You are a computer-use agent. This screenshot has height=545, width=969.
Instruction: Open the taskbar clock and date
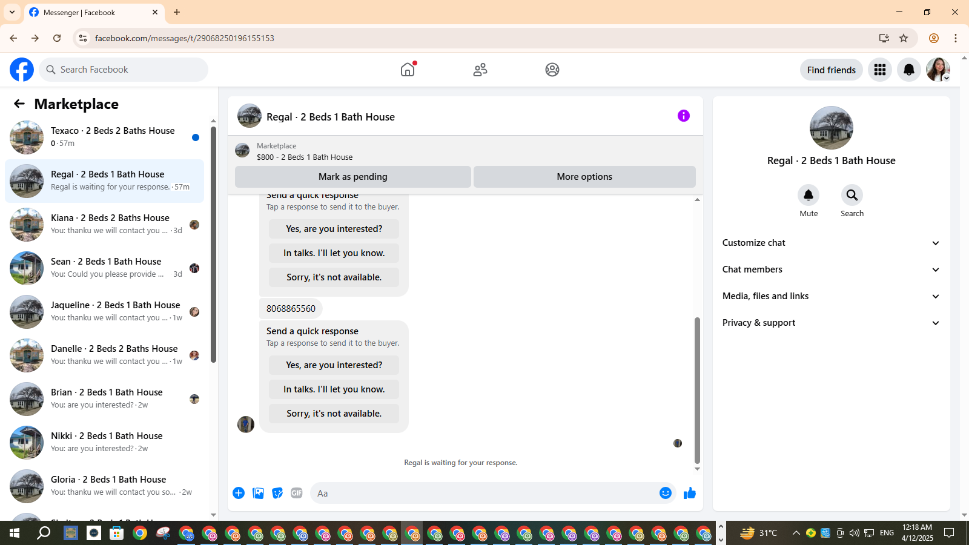tap(918, 533)
